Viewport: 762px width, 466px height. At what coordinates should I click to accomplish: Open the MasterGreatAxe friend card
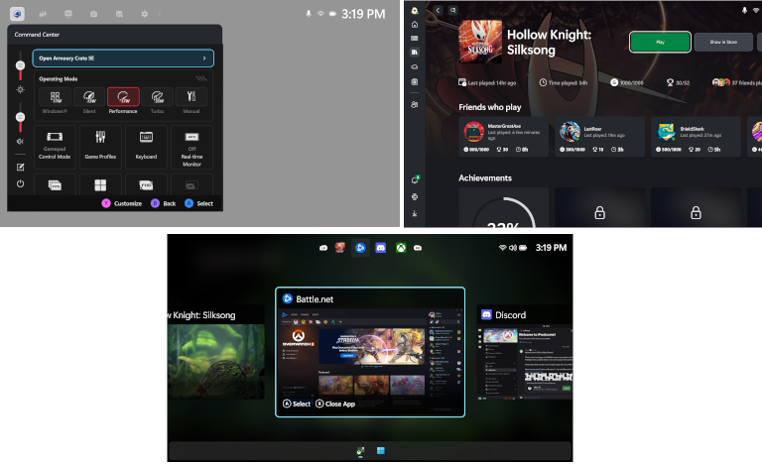[x=503, y=137]
